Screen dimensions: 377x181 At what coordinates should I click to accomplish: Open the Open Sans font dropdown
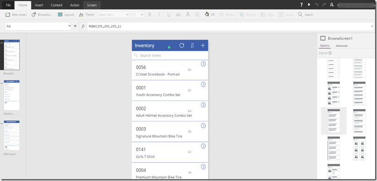pos(114,14)
